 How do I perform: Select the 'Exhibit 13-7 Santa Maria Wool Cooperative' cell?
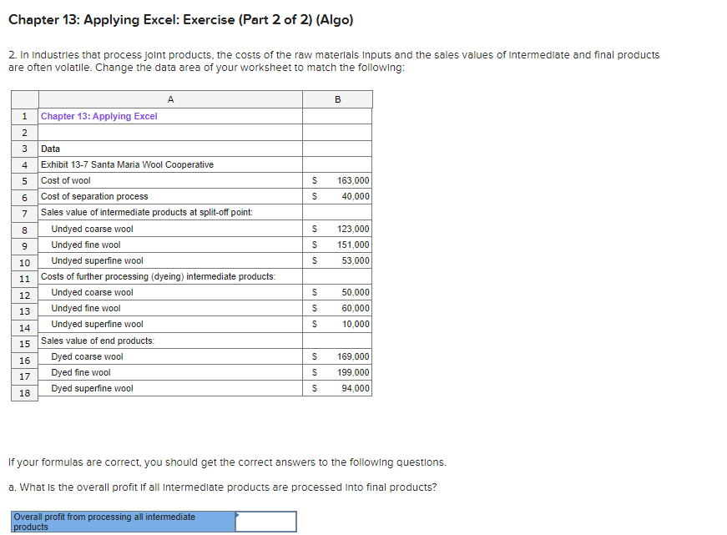tap(117, 164)
